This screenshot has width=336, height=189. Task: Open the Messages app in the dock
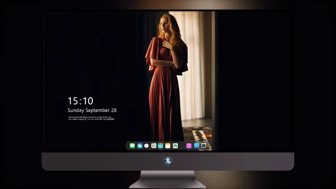132,146
